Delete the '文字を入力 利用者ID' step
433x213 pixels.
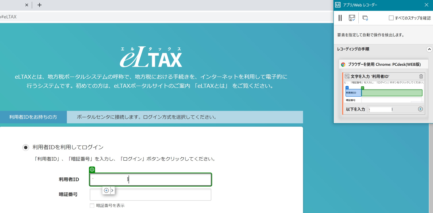(421, 76)
